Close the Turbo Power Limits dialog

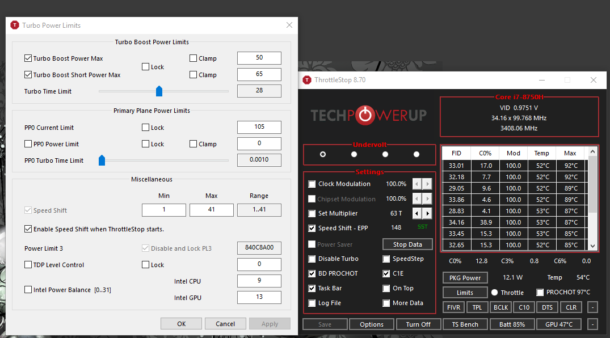tap(289, 25)
